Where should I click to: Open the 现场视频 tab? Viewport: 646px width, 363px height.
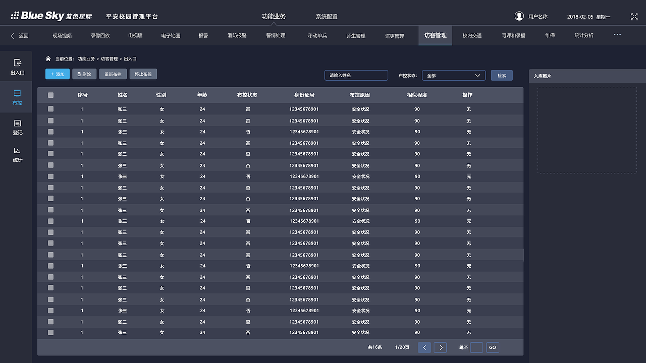pyautogui.click(x=62, y=36)
